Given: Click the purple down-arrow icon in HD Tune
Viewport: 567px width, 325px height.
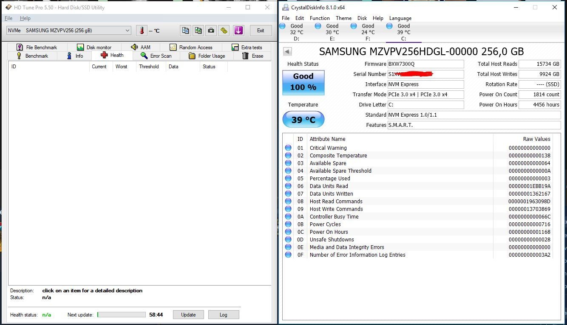Looking at the screenshot, I should tap(238, 31).
